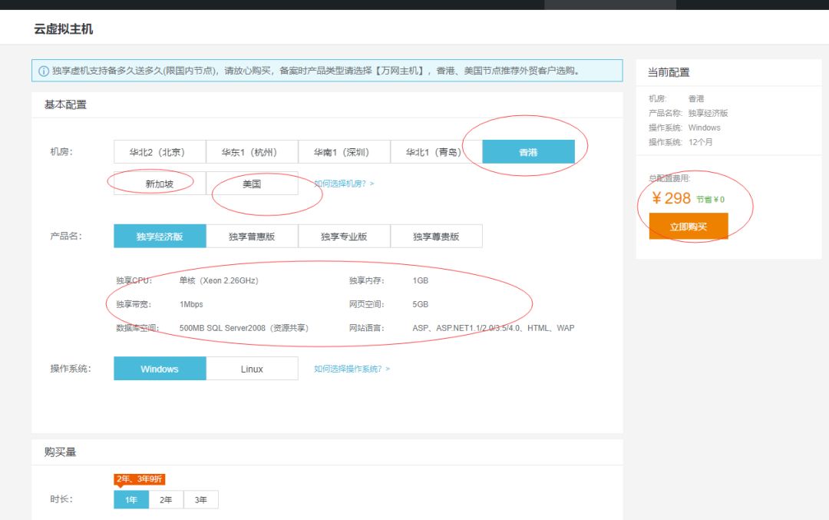Open the 如何选择机房 help link
This screenshot has width=829, height=520.
coord(344,184)
